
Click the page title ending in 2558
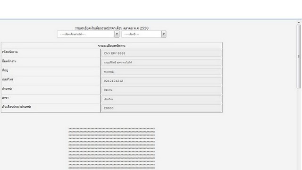[112, 28]
